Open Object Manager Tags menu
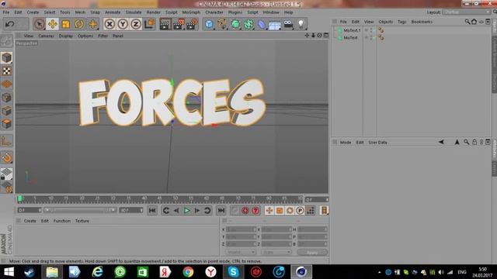 coord(402,22)
